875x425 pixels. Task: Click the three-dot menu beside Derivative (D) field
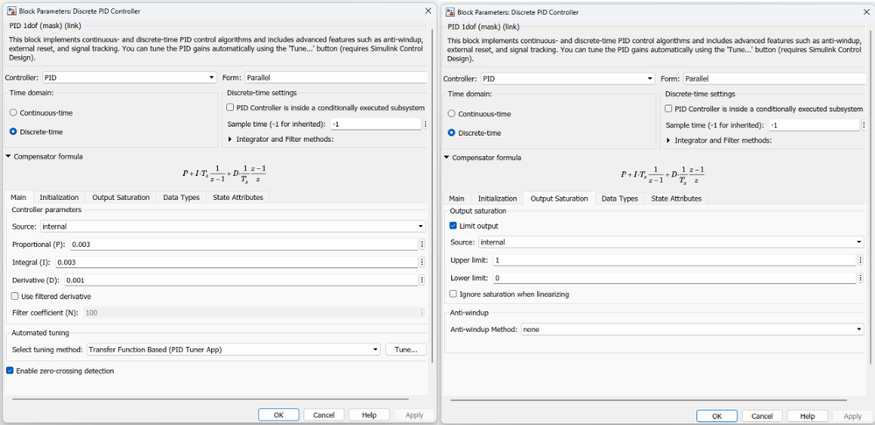[x=422, y=280]
